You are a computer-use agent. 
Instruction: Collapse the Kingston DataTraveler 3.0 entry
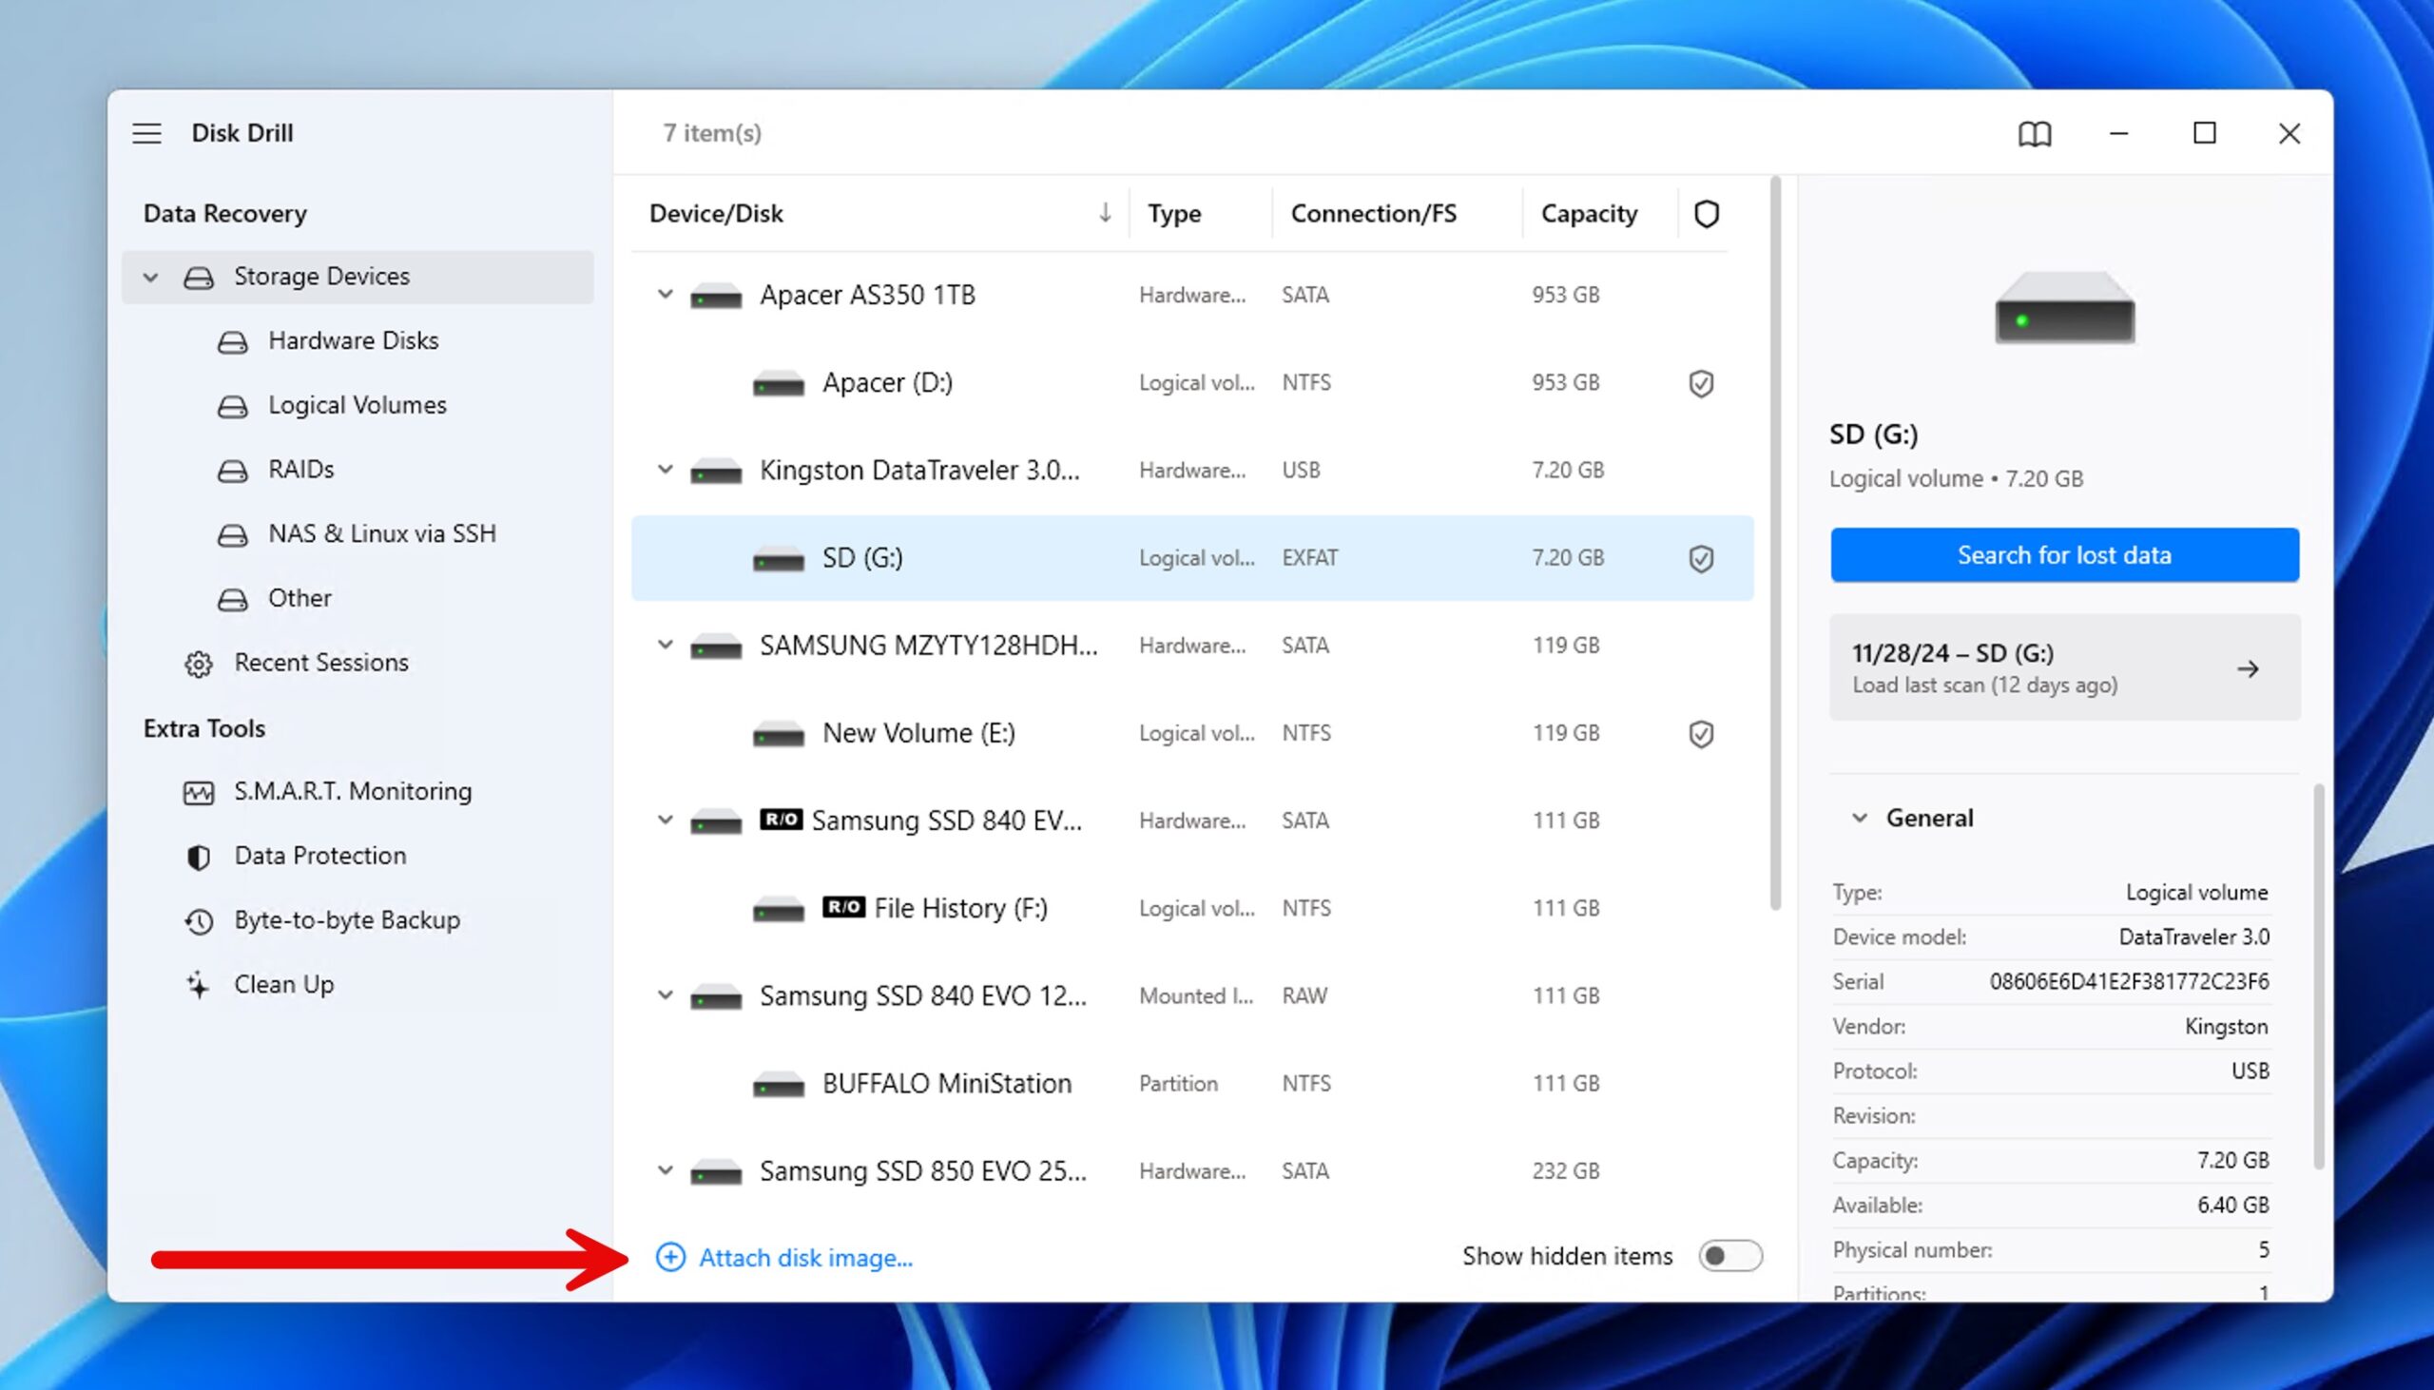coord(666,470)
